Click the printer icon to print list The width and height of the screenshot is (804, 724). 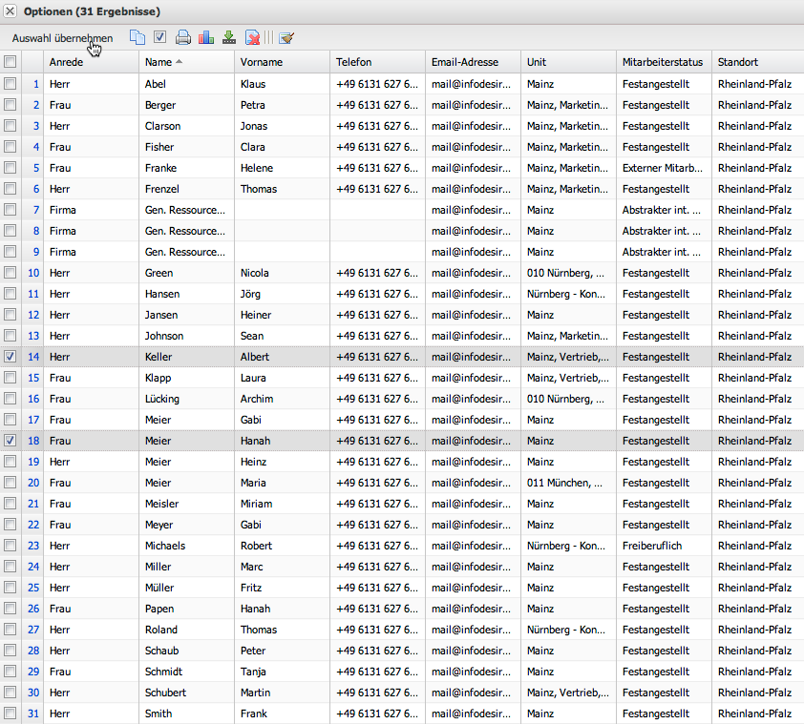pyautogui.click(x=183, y=38)
